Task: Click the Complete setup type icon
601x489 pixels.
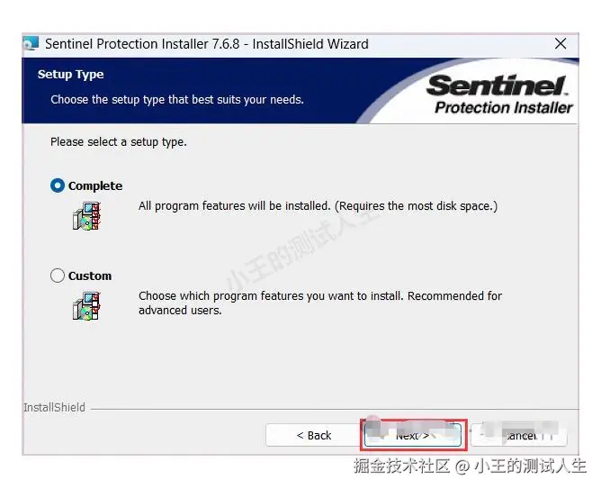Action: [x=86, y=216]
